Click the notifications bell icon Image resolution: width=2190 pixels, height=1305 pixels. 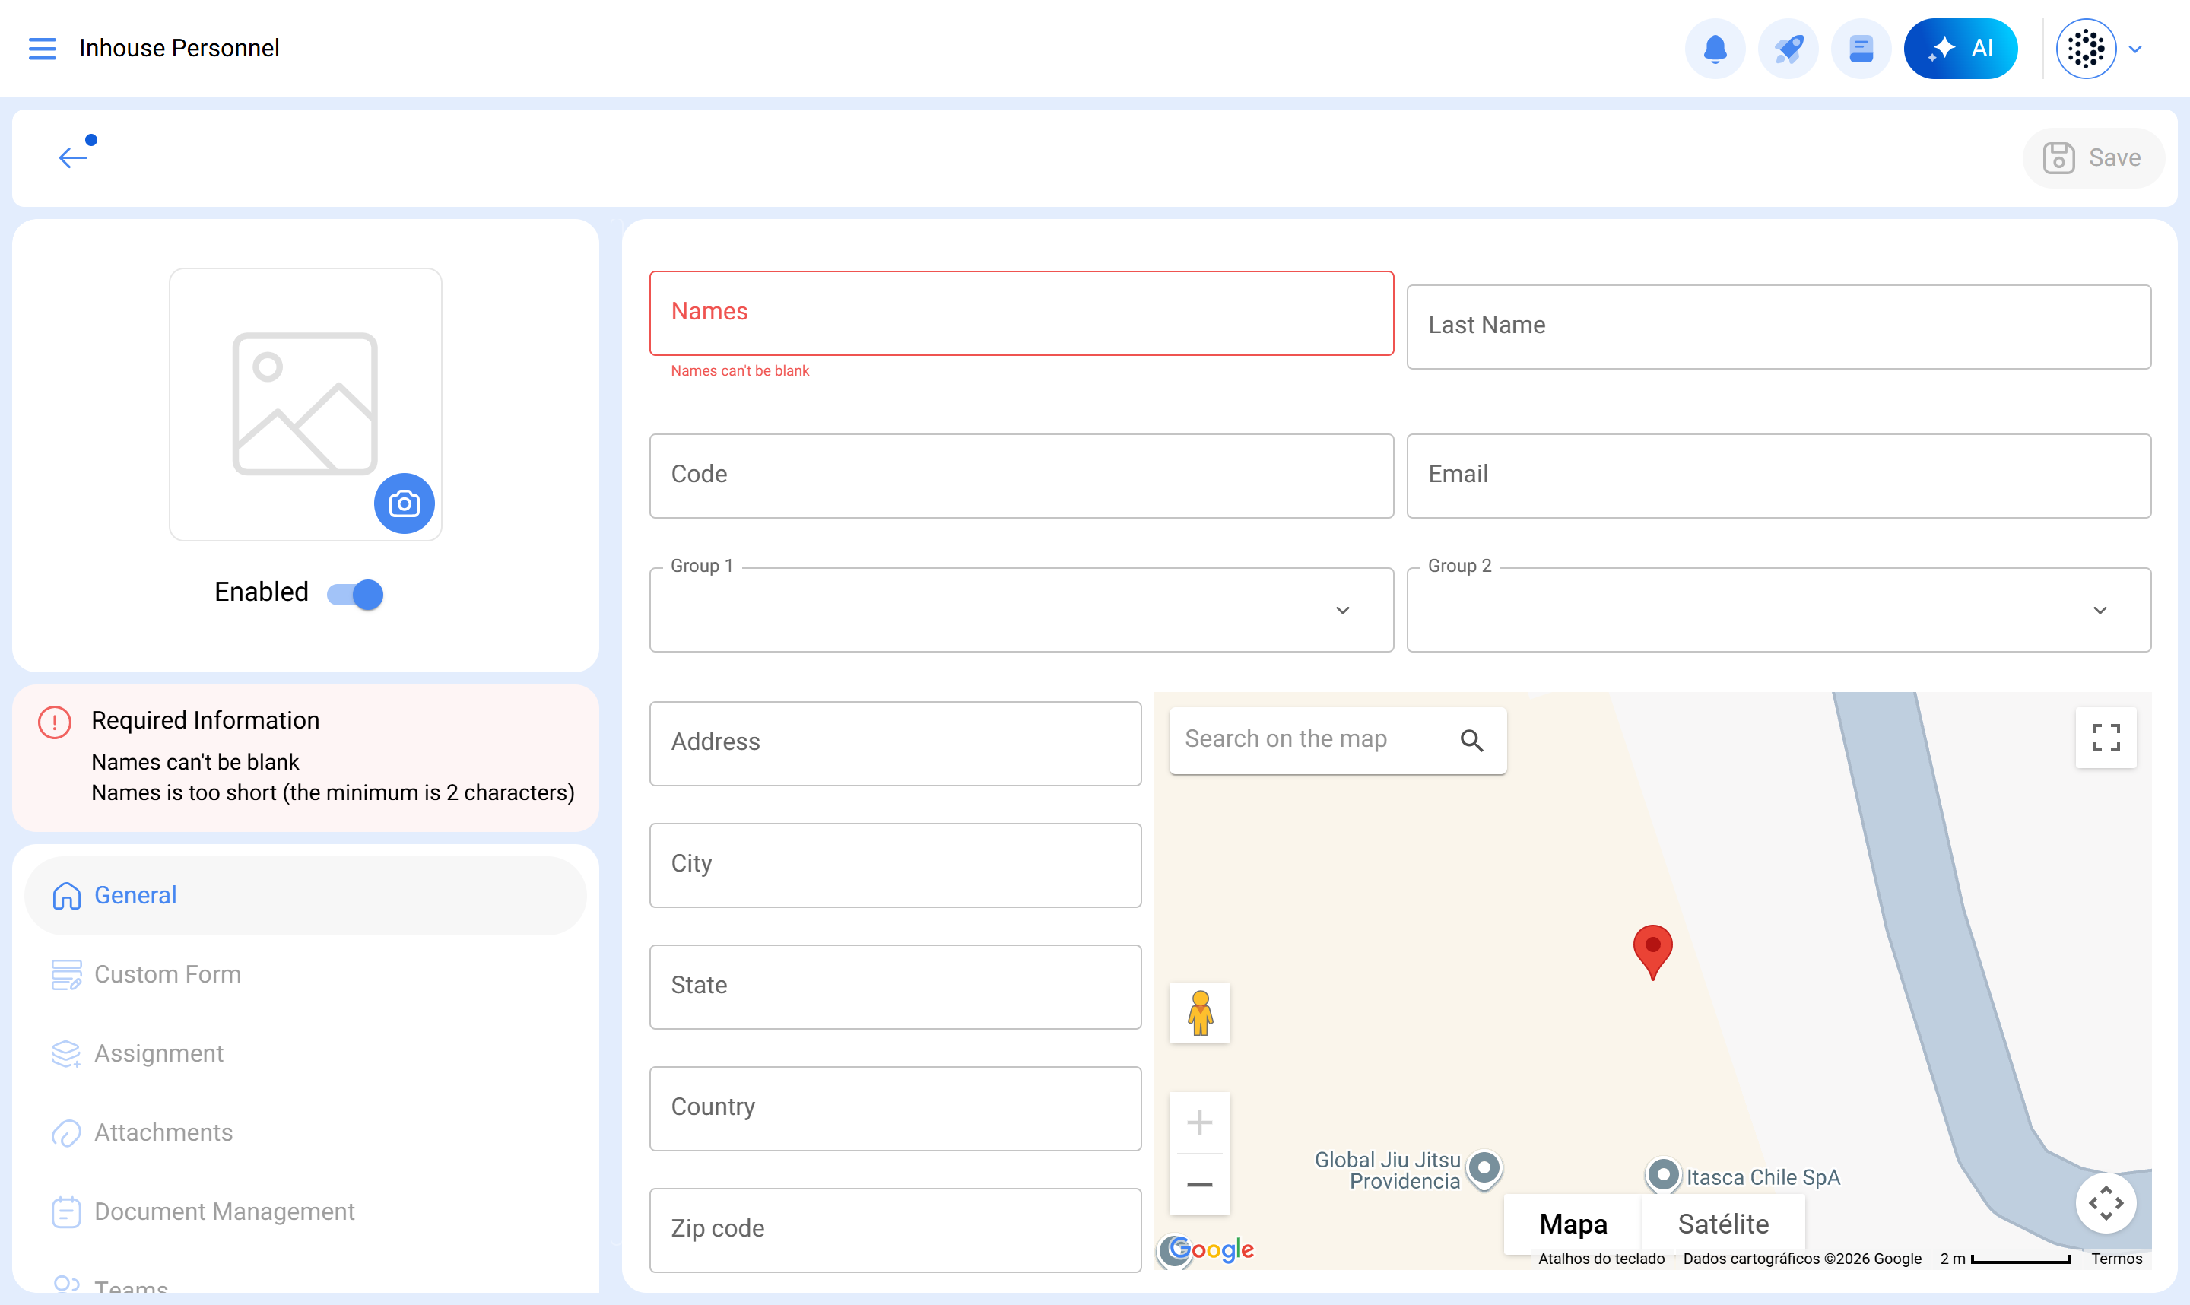tap(1715, 49)
